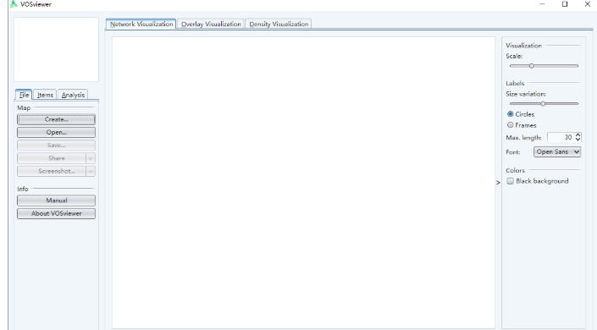Click the Open... map button
The height and width of the screenshot is (330, 597).
57,133
